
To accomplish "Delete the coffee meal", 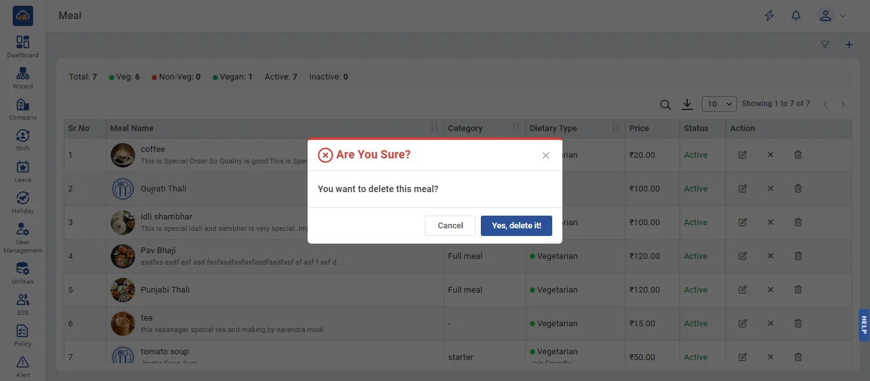I will click(798, 155).
